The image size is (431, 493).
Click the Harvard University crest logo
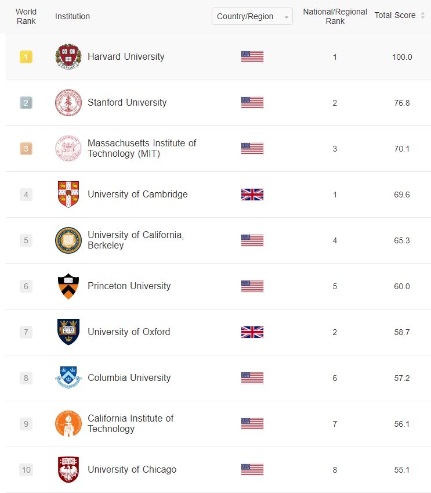pyautogui.click(x=68, y=57)
